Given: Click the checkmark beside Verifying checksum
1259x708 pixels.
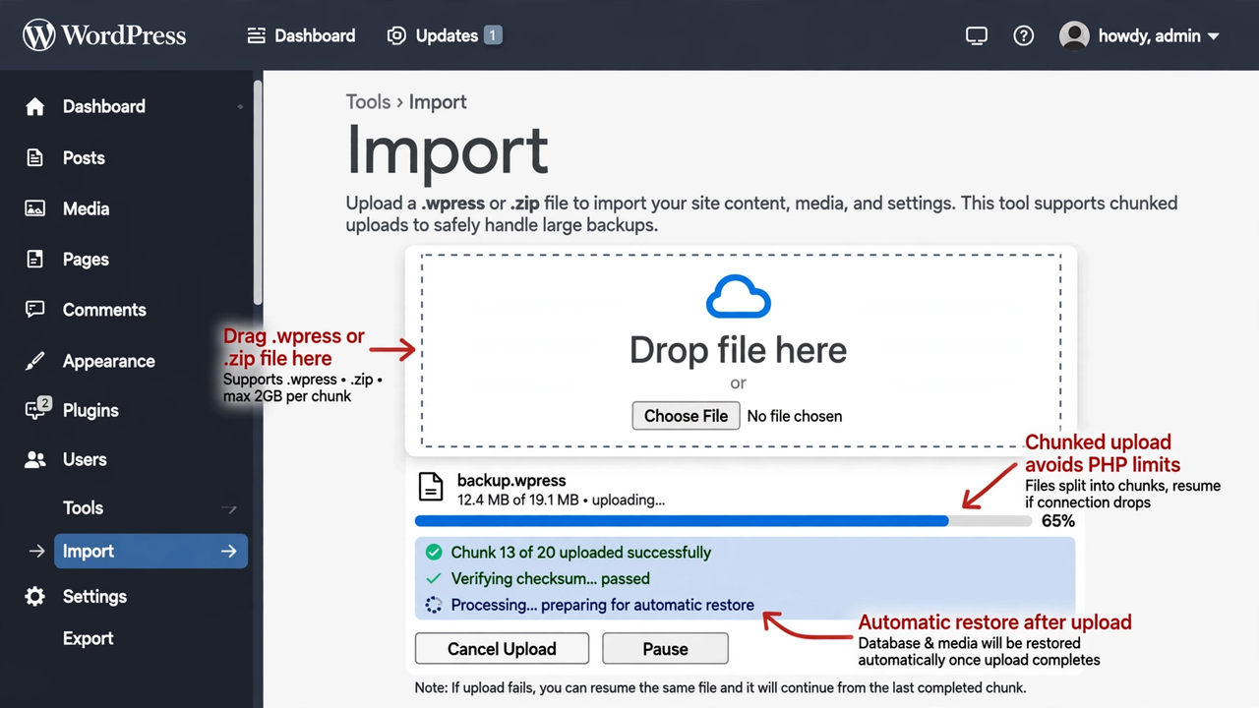Looking at the screenshot, I should coord(434,579).
